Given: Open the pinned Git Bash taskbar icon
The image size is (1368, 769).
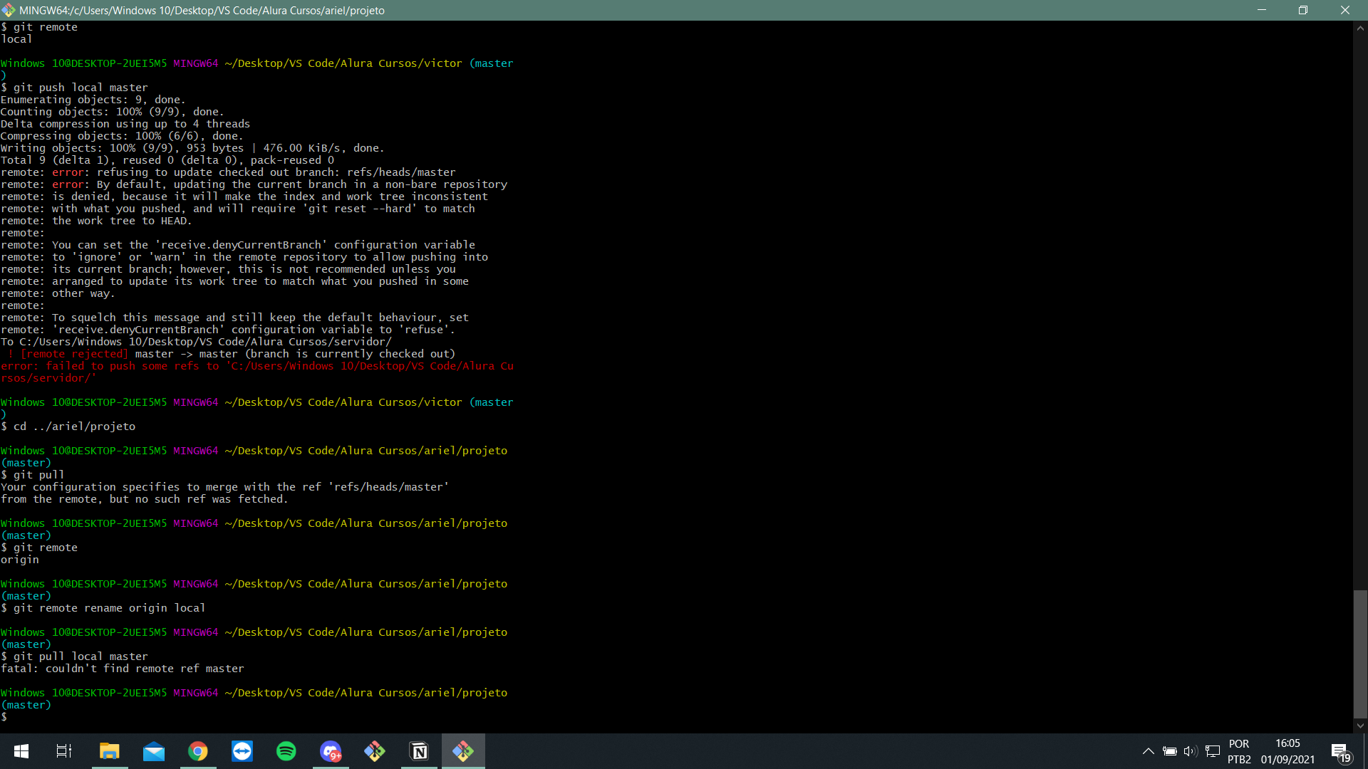Looking at the screenshot, I should pos(375,751).
